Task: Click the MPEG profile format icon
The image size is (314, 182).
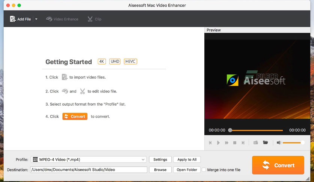Action: (35, 159)
